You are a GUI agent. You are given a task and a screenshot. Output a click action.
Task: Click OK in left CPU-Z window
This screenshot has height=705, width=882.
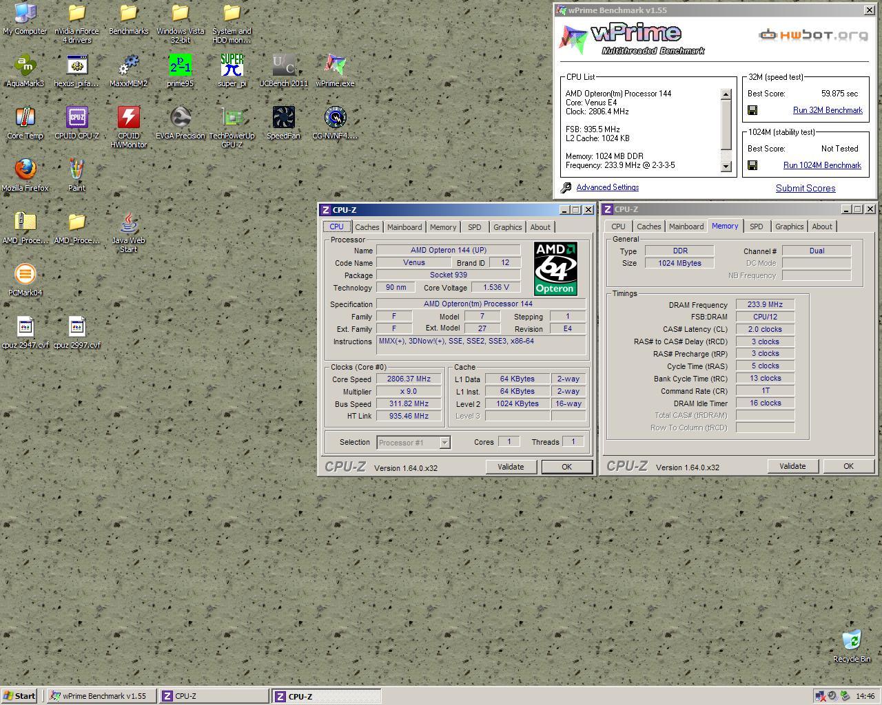point(566,467)
